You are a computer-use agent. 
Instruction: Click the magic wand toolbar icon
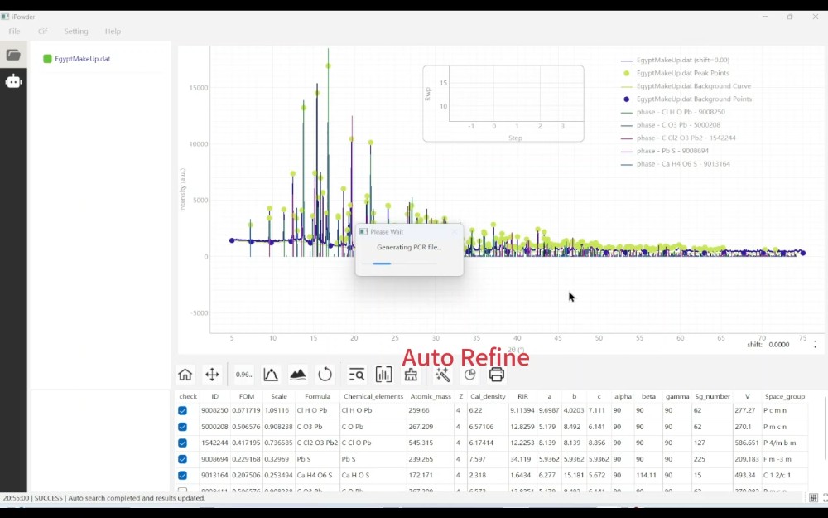point(442,375)
